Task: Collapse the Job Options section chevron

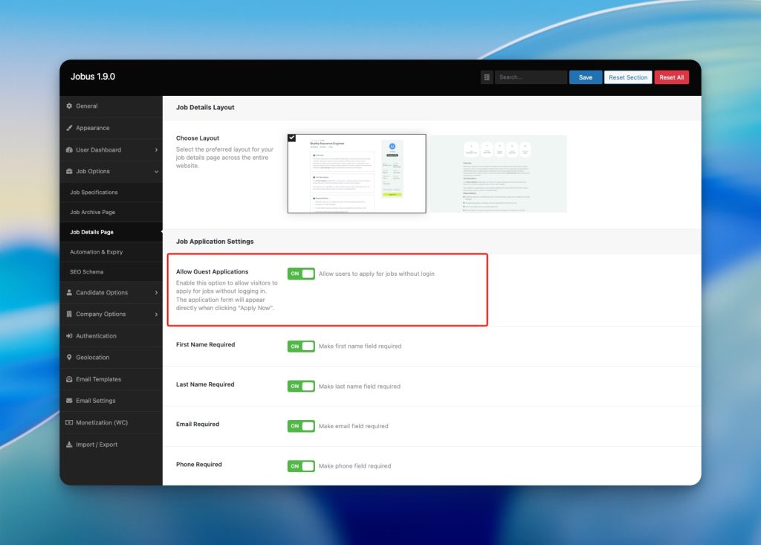Action: (x=156, y=172)
